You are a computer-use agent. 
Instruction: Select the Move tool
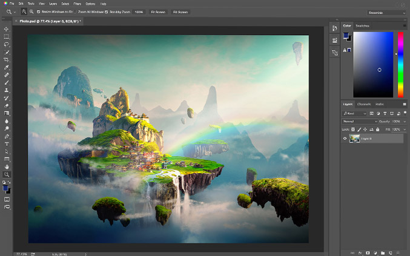coord(7,29)
